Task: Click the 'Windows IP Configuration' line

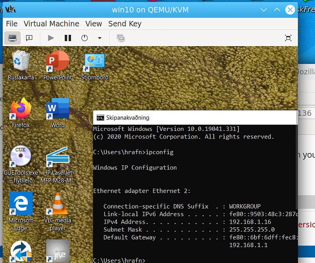Action: [x=135, y=168]
